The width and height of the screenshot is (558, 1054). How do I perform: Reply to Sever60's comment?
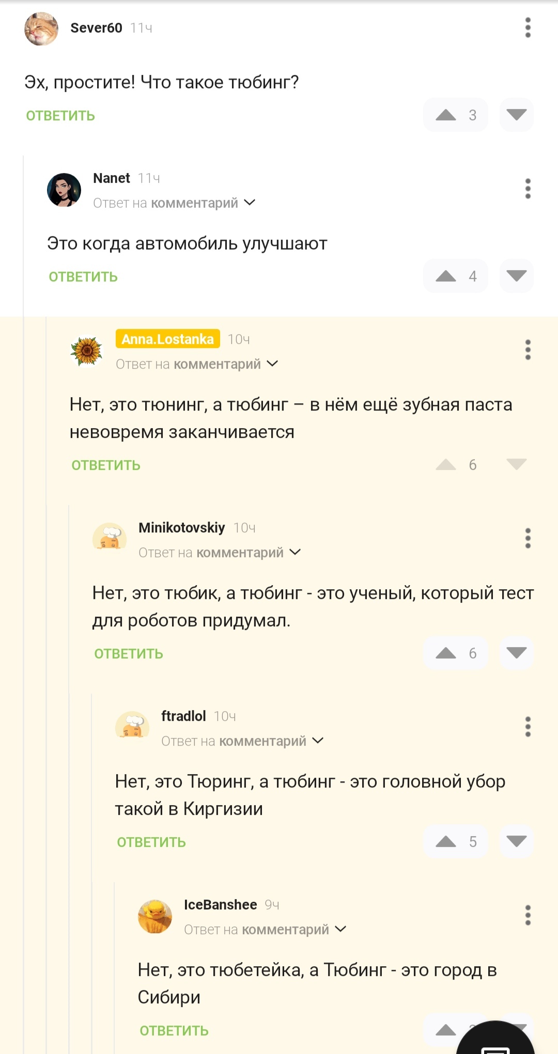point(60,116)
